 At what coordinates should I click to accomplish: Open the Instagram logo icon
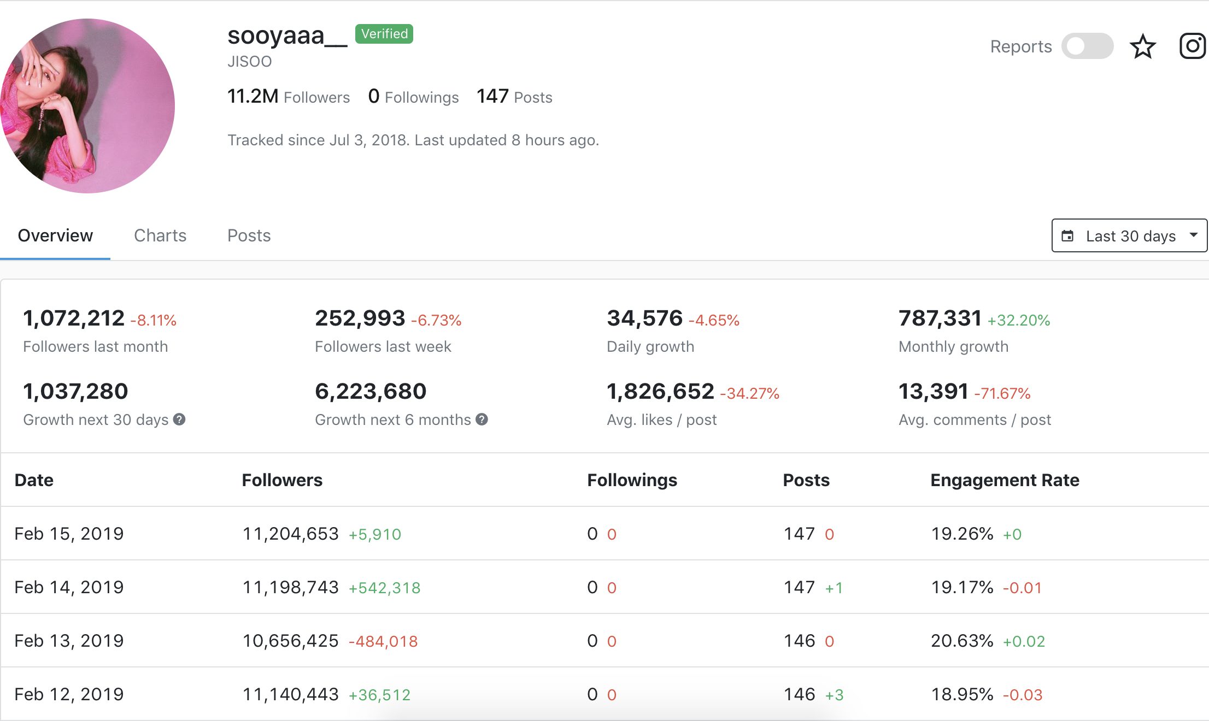1192,46
